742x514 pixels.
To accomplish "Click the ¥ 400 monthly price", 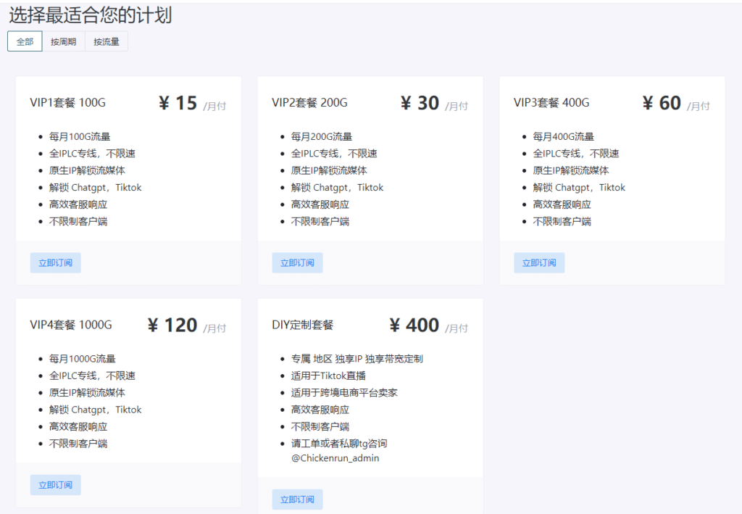I will (414, 326).
